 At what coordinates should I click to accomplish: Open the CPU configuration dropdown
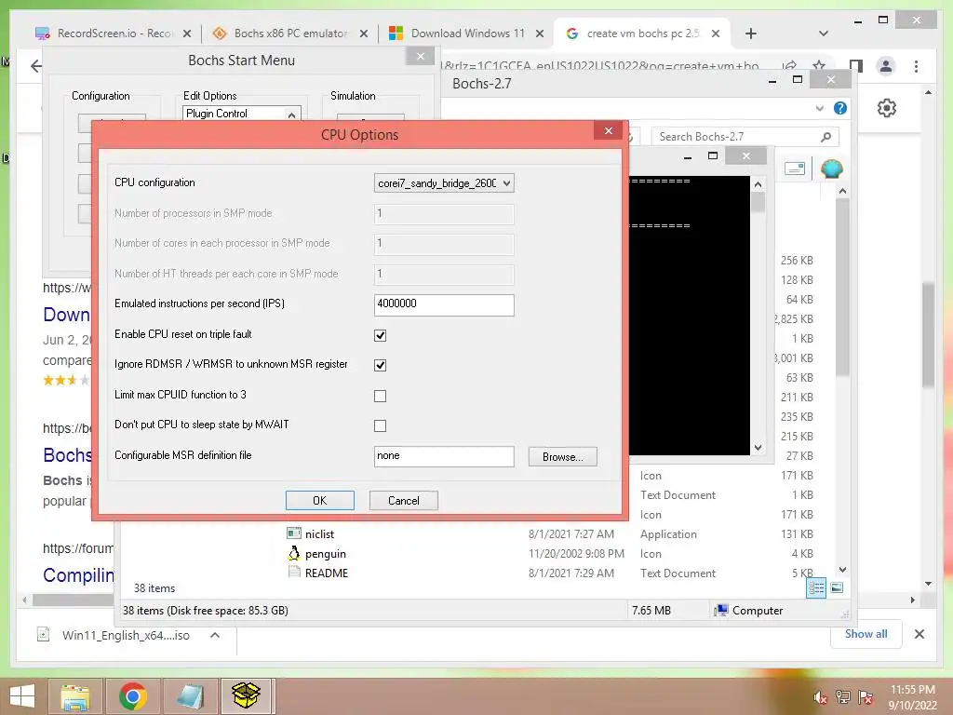tap(444, 183)
